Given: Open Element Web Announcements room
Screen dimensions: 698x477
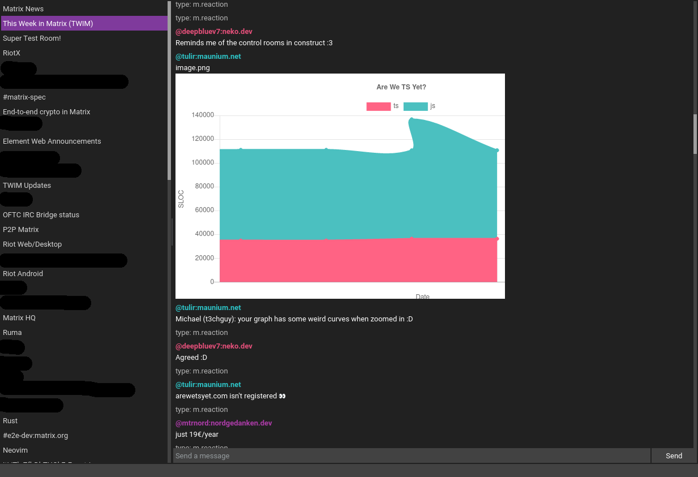Looking at the screenshot, I should pos(52,141).
